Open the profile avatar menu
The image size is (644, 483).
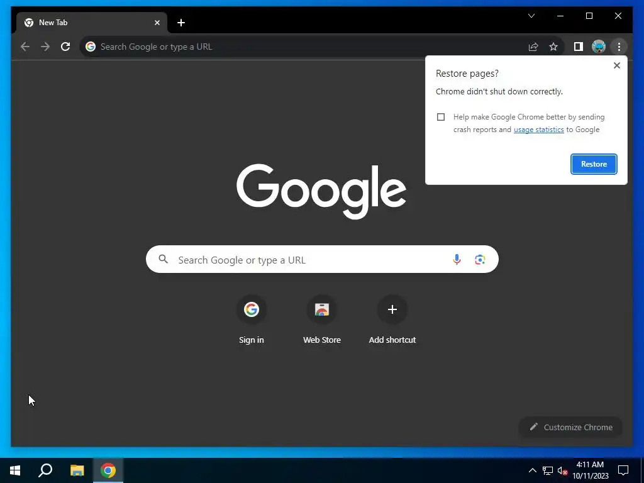click(599, 47)
